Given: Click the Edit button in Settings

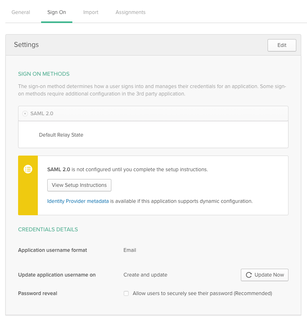Looking at the screenshot, I should click(x=282, y=45).
